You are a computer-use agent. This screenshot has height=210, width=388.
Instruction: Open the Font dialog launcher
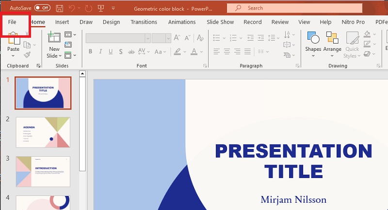coord(205,66)
